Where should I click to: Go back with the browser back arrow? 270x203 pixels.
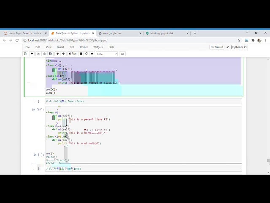tap(4, 41)
